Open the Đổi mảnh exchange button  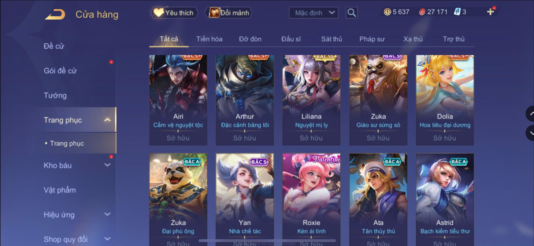pyautogui.click(x=229, y=13)
